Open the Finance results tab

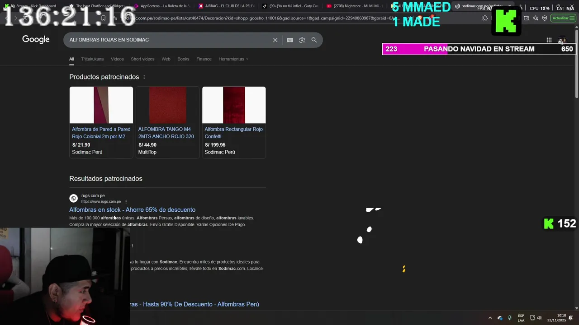(204, 59)
